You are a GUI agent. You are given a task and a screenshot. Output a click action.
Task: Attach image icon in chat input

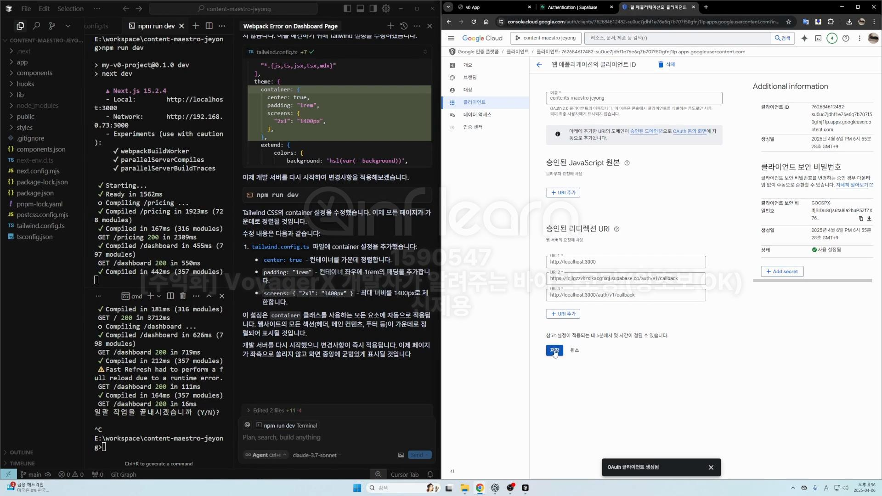[401, 455]
